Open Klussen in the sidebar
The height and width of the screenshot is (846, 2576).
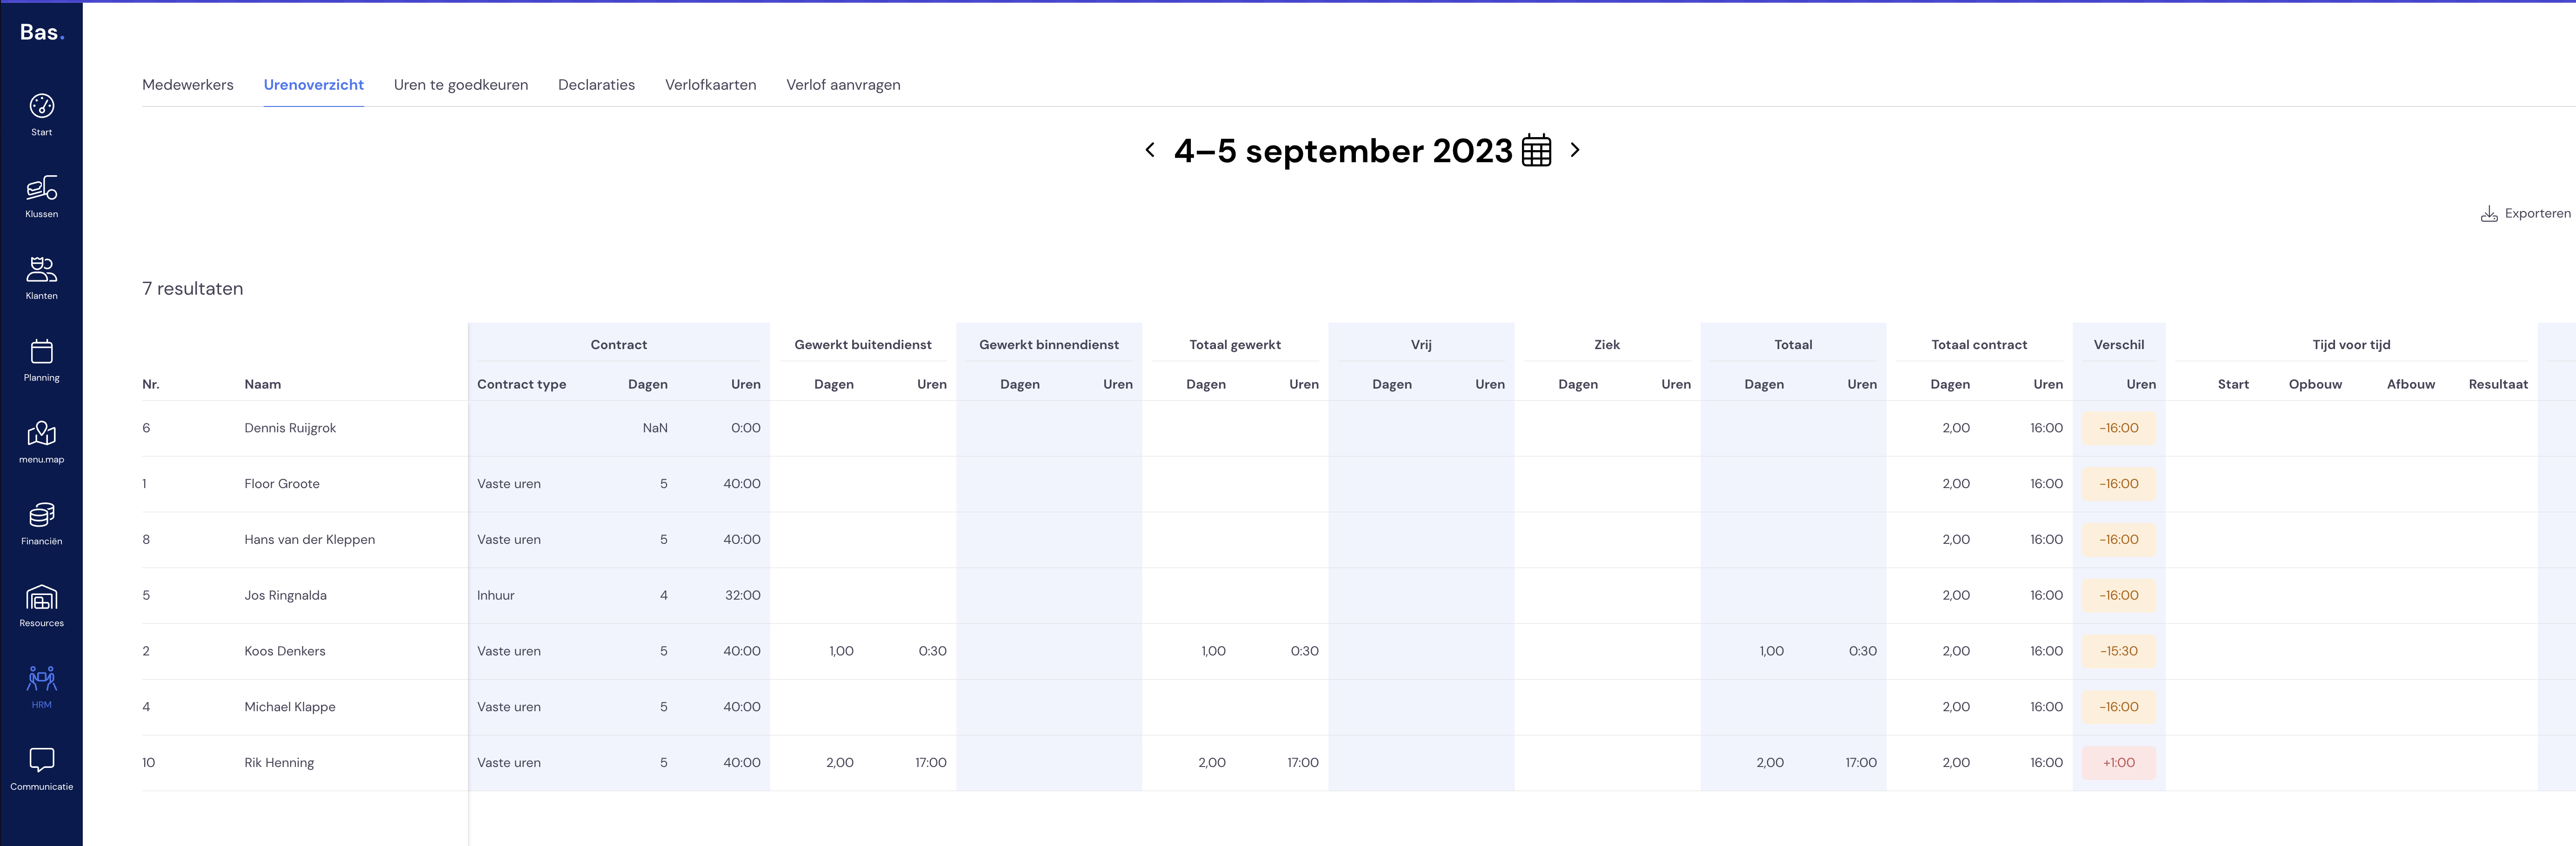coord(41,197)
